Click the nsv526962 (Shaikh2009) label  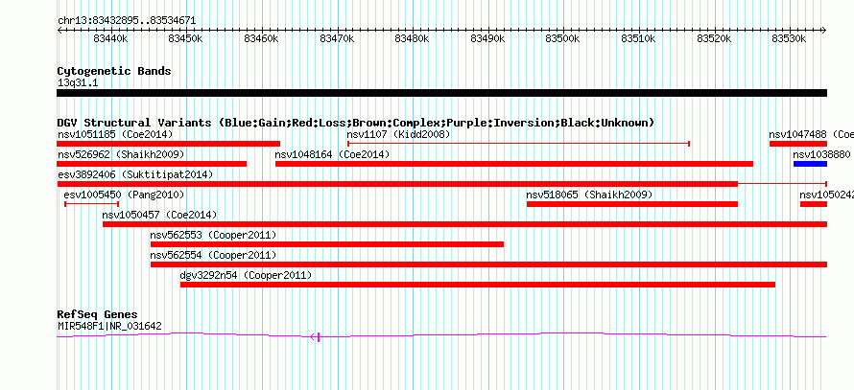pyautogui.click(x=121, y=154)
